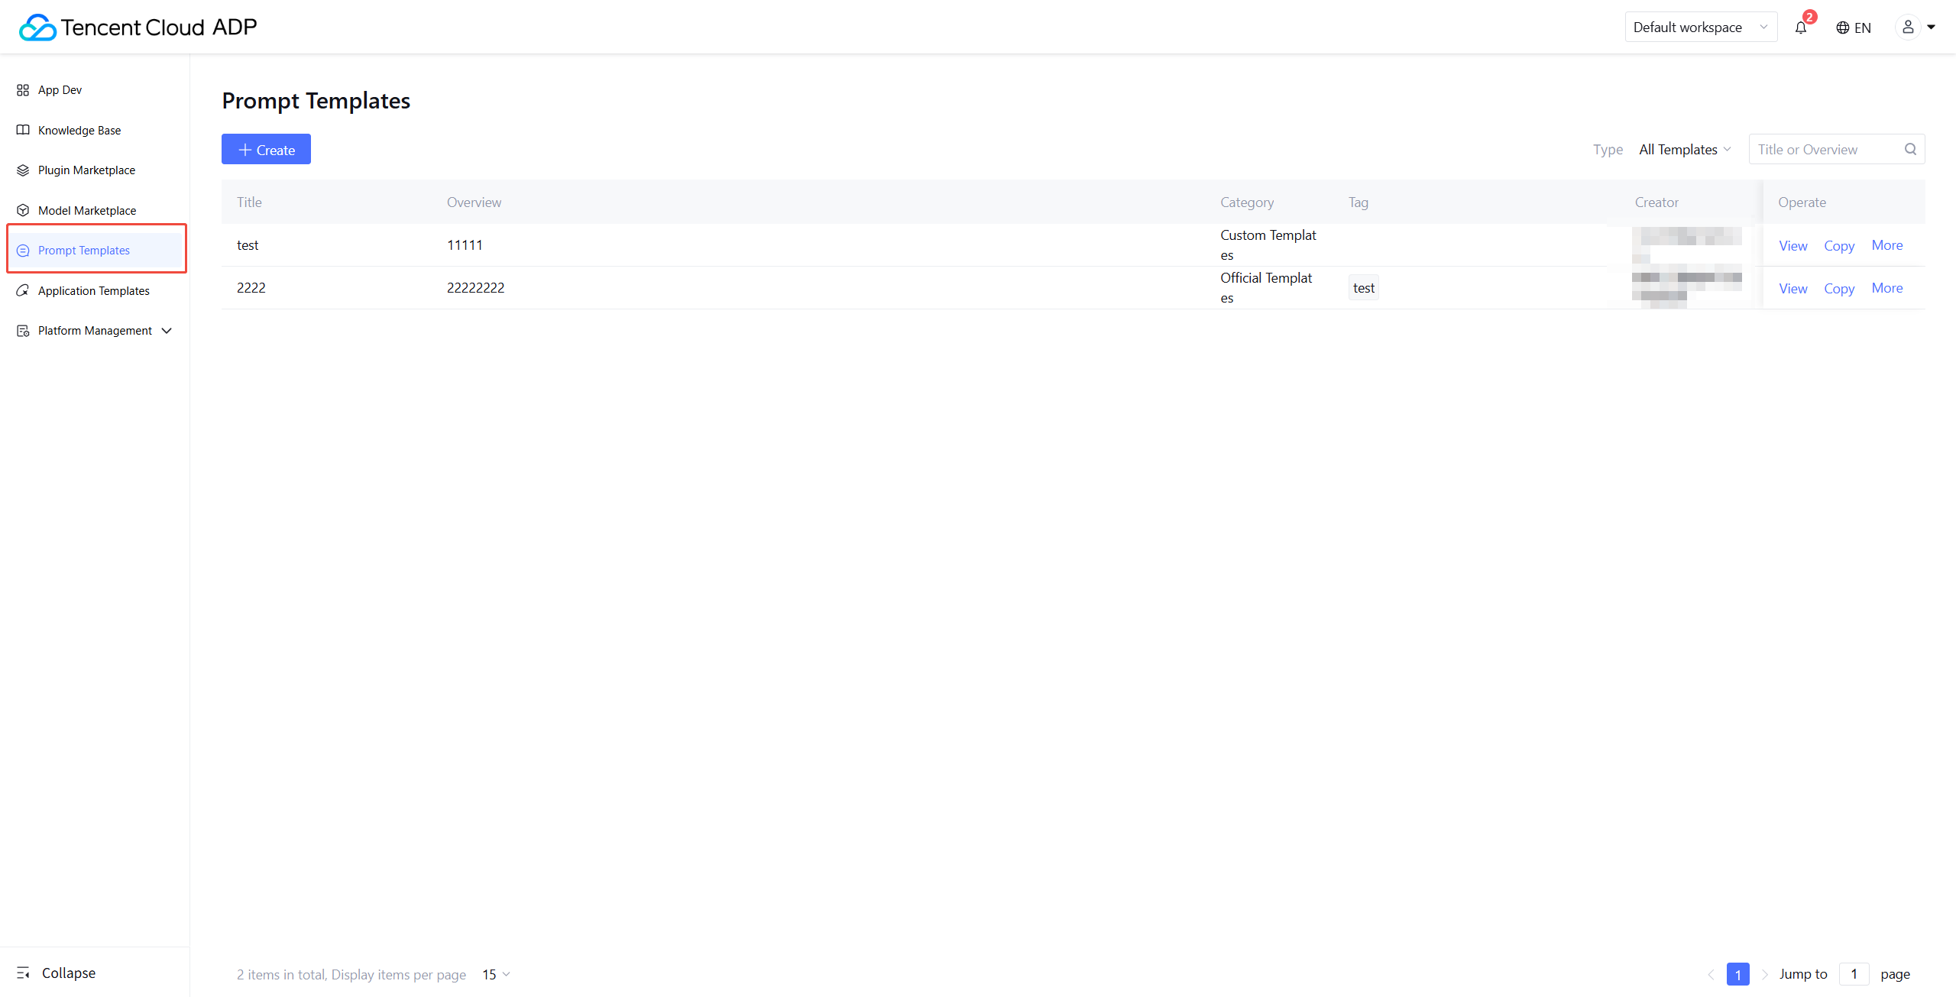The width and height of the screenshot is (1956, 997).
Task: Click the Tencent Cloud ADP logo
Action: click(x=138, y=28)
